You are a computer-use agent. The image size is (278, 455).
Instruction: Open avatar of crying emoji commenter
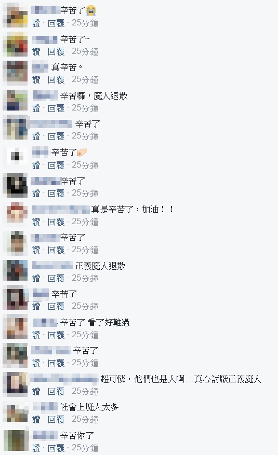pos(15,16)
